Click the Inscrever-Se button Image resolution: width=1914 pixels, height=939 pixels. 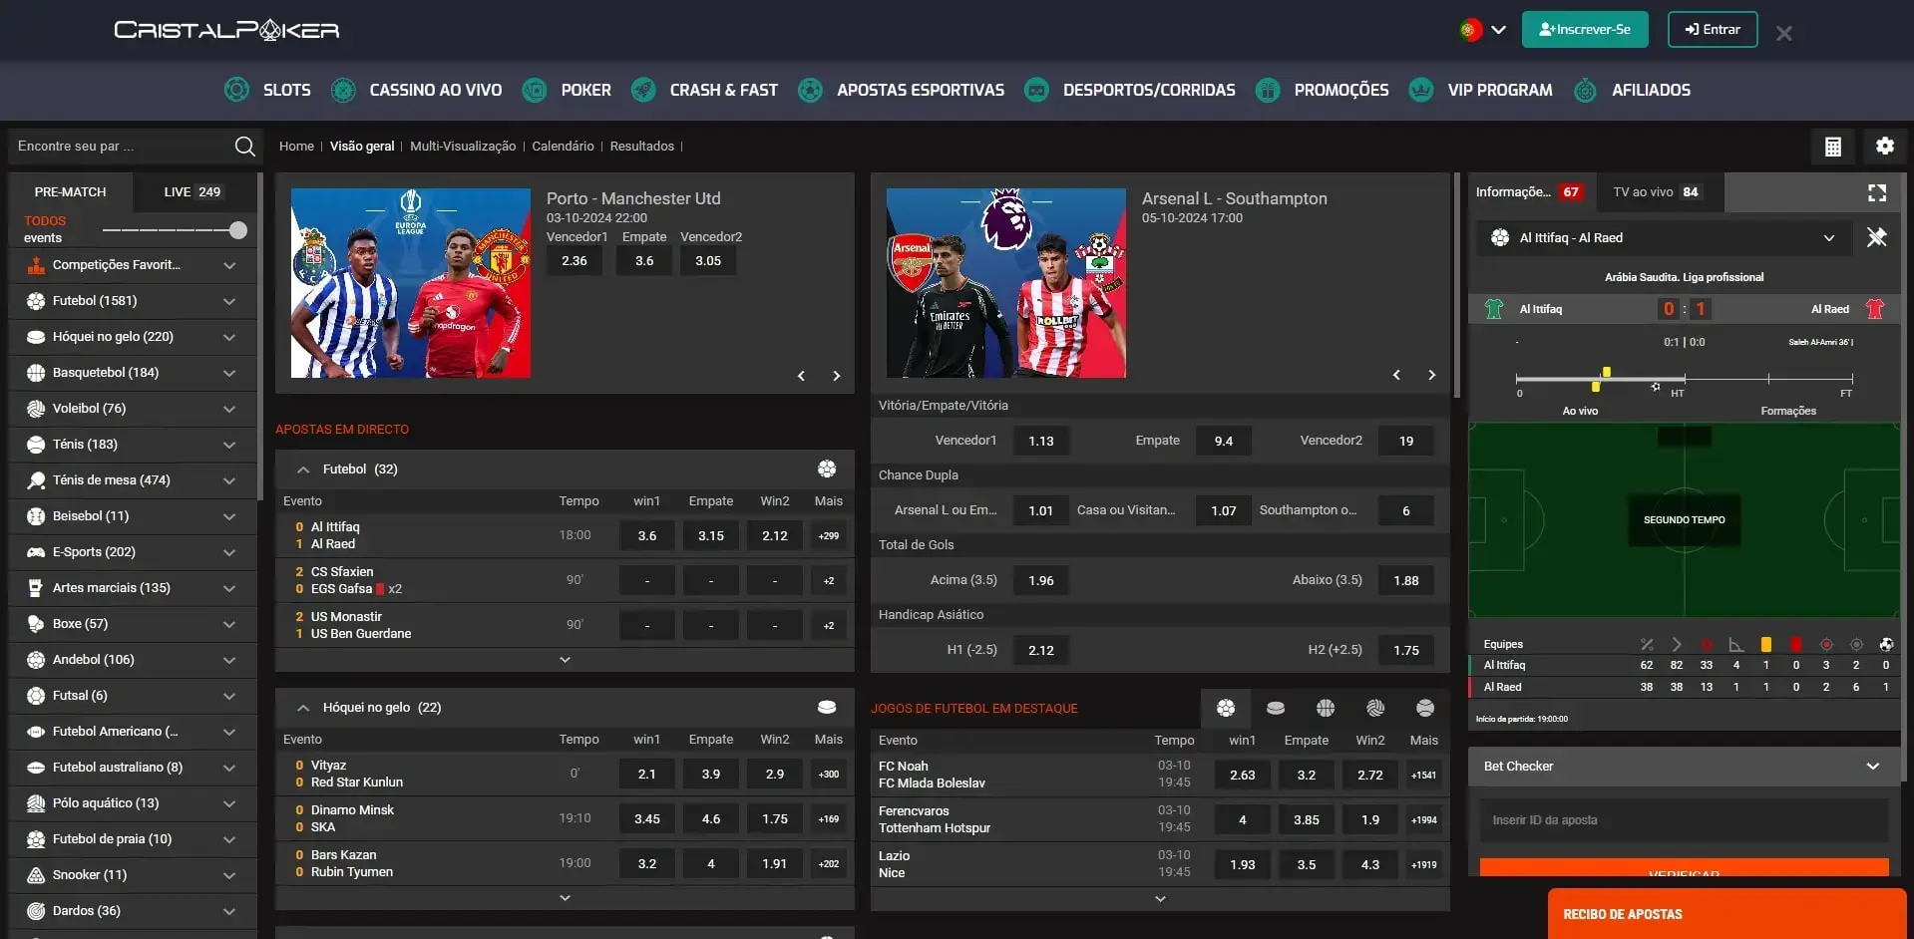pos(1586,29)
